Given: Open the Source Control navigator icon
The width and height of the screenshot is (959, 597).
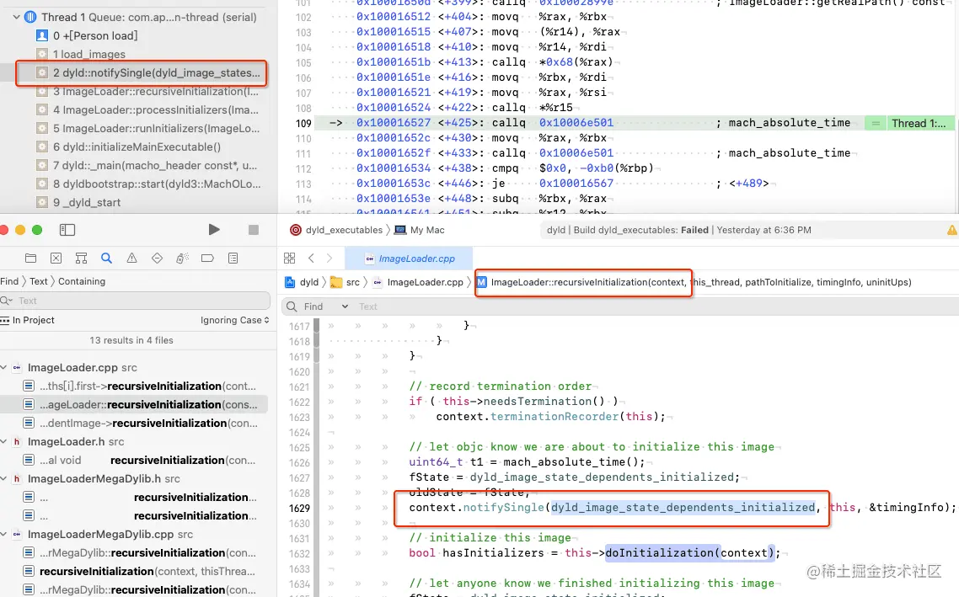Looking at the screenshot, I should 56,258.
